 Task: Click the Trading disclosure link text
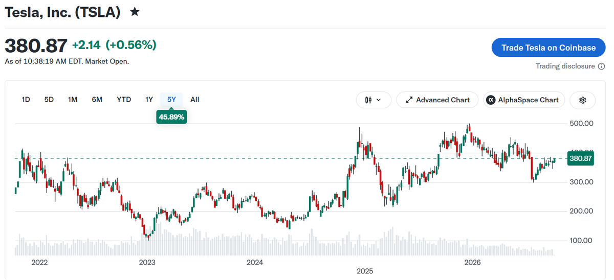pos(565,66)
